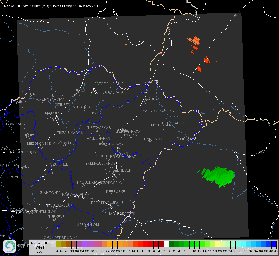Click the HAJDÚNÁNÁS town label
This screenshot has width=279, height=256.
click(x=98, y=138)
